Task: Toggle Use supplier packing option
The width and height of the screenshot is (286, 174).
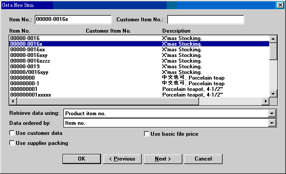Action: click(12, 143)
